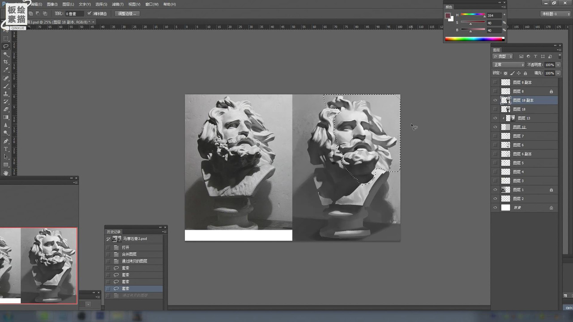Uncheck the 消除锯齿 anti-alias checkbox
This screenshot has width=573, height=322.
coord(89,14)
